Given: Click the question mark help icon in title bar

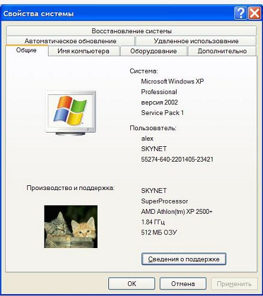Looking at the screenshot, I should point(240,13).
